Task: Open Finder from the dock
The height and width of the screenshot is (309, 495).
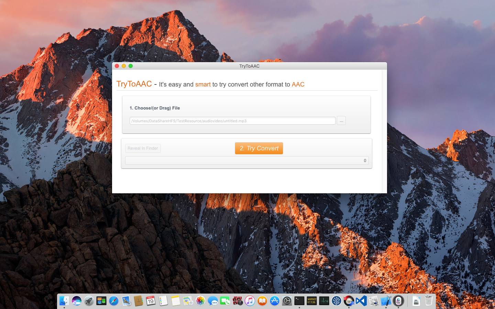Action: pyautogui.click(x=64, y=301)
